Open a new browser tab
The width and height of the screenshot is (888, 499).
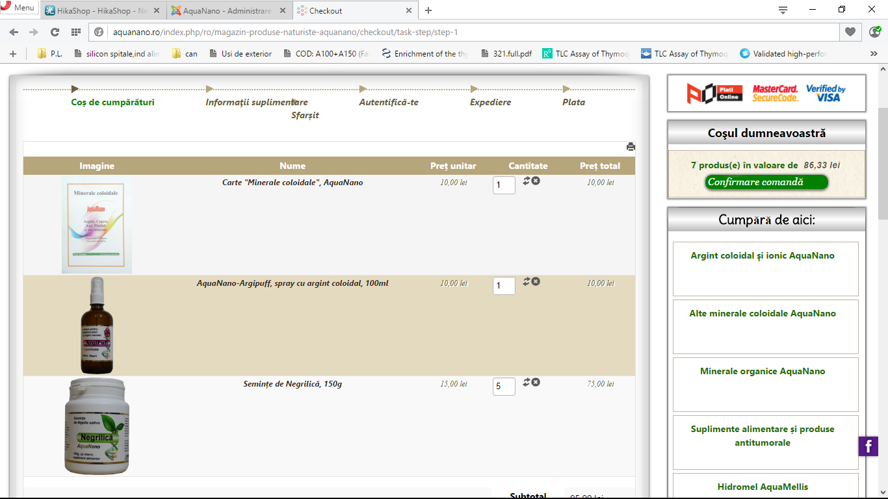(x=428, y=10)
